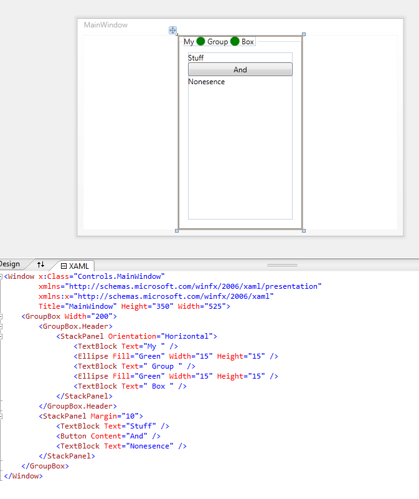Click the second green ellipse before Box
419x499 pixels.
pyautogui.click(x=235, y=42)
